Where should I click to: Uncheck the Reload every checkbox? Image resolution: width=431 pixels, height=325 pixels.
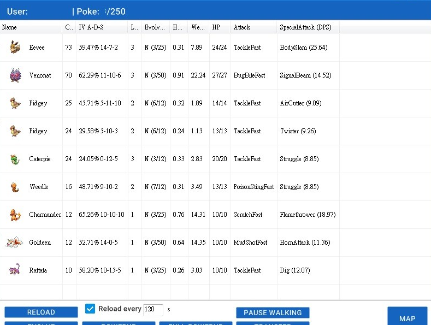[90, 309]
